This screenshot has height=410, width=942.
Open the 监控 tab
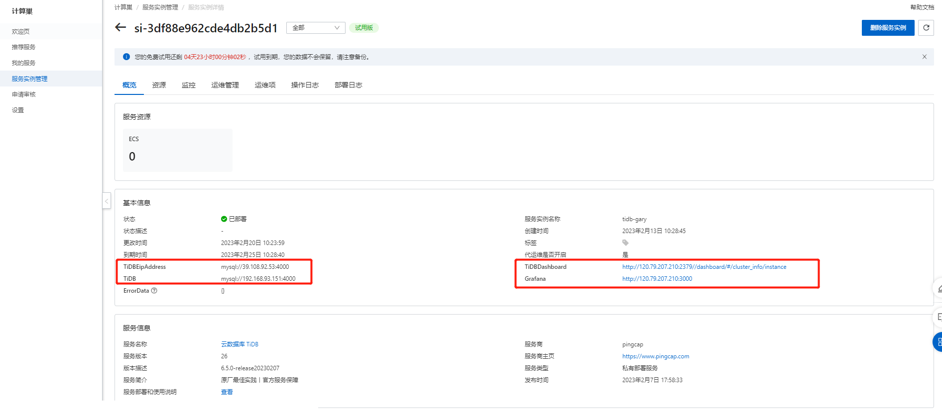tap(189, 85)
